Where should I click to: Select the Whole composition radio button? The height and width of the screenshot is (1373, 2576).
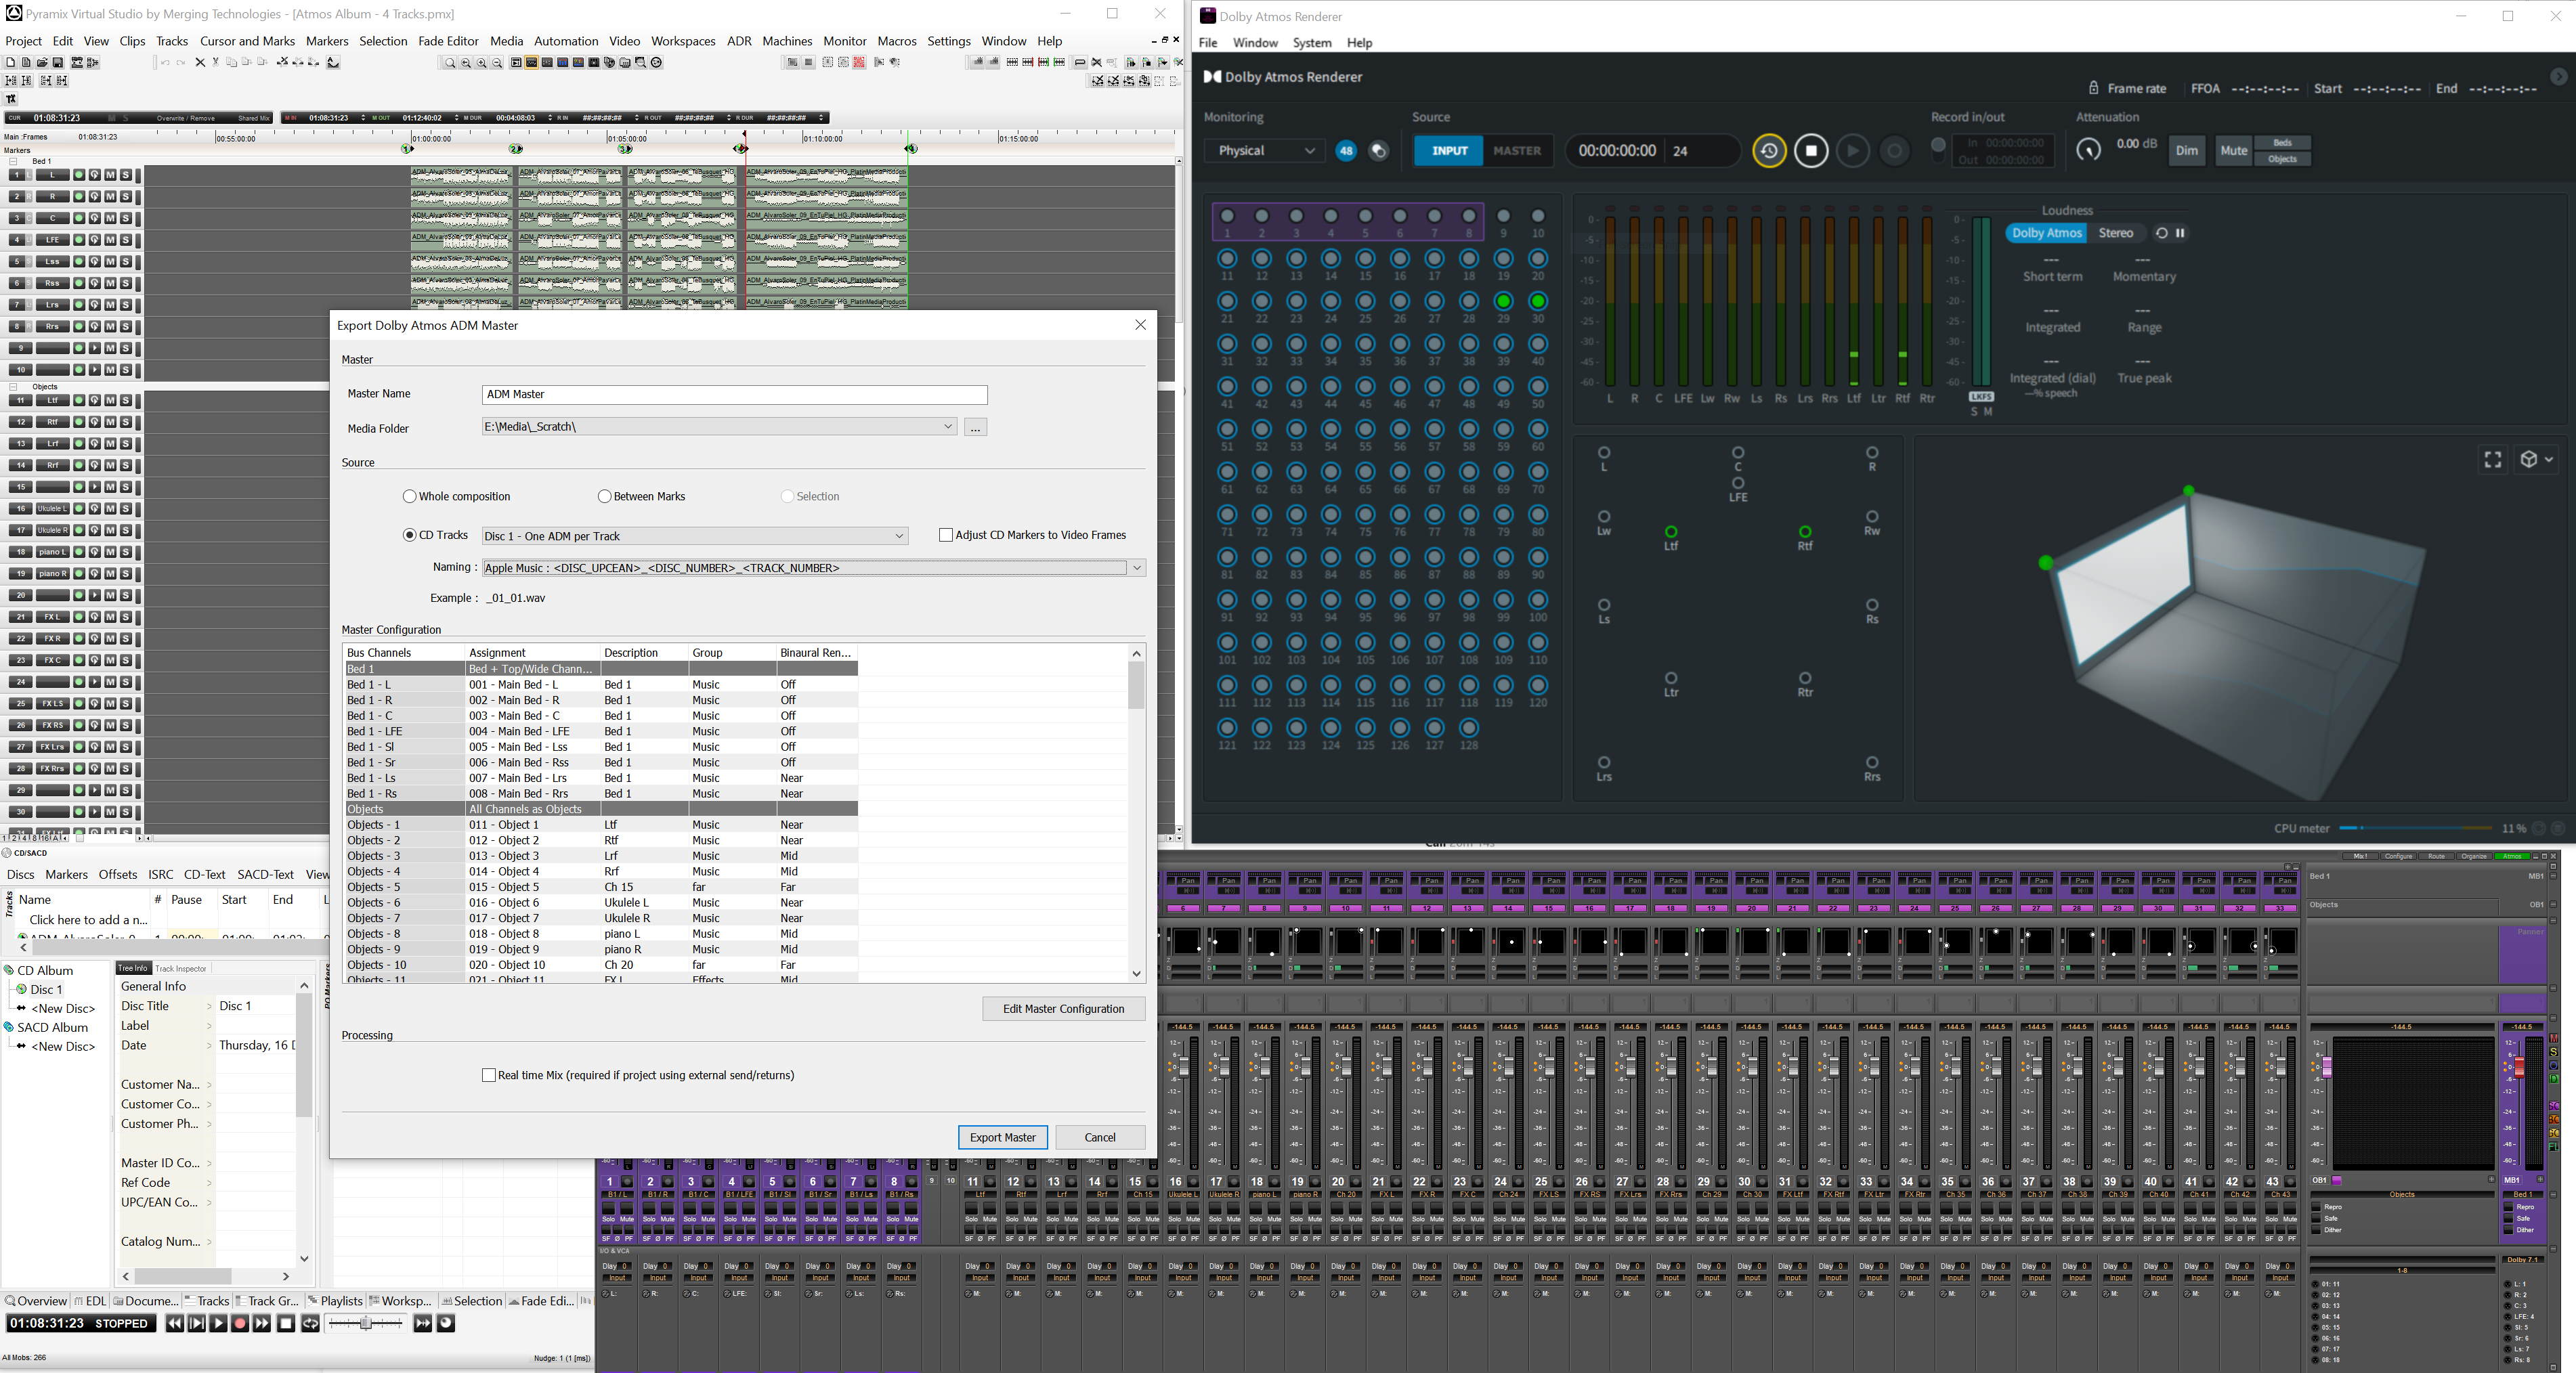coord(409,496)
